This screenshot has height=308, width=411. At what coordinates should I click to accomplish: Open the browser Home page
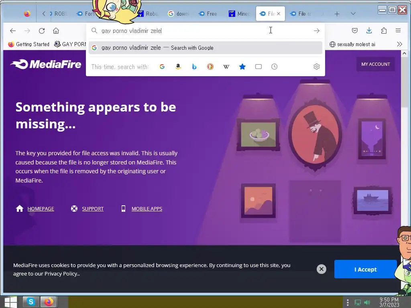point(56,30)
